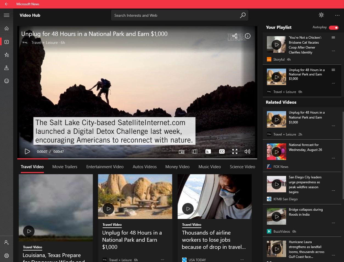Open the Interests star icon in sidebar
Screen dimensions: 344x262
pyautogui.click(x=7, y=55)
